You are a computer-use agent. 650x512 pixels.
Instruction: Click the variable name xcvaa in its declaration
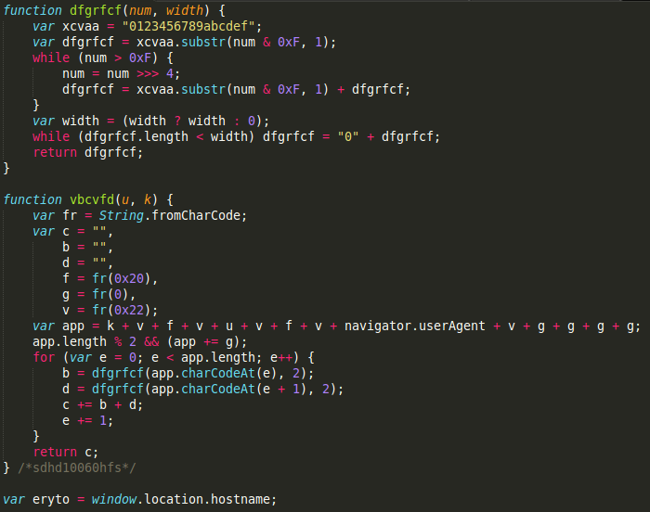tap(81, 27)
